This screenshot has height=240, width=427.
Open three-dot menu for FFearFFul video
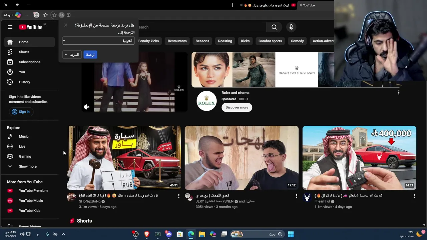tap(414, 196)
